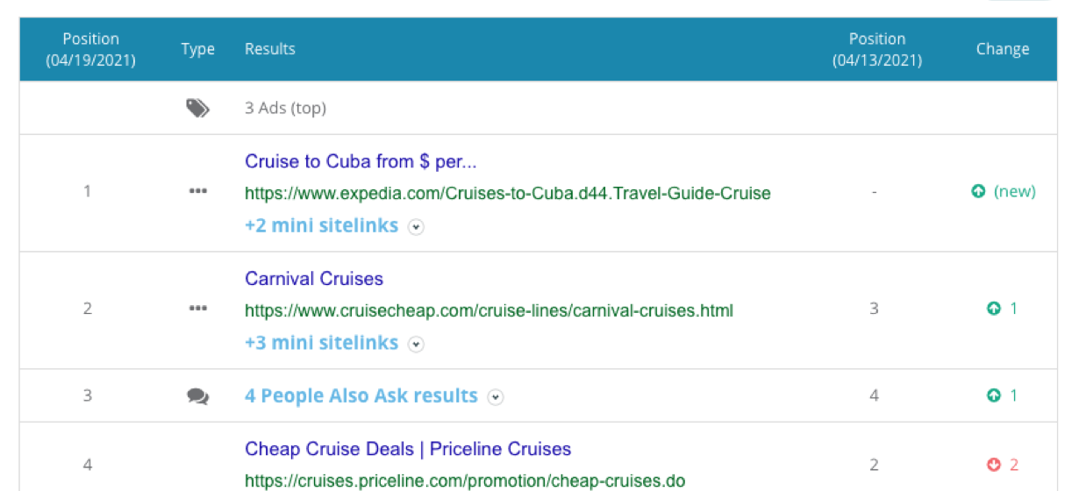Viewport: 1079px width, 491px height.
Task: Click the ads tag icon
Action: click(197, 108)
